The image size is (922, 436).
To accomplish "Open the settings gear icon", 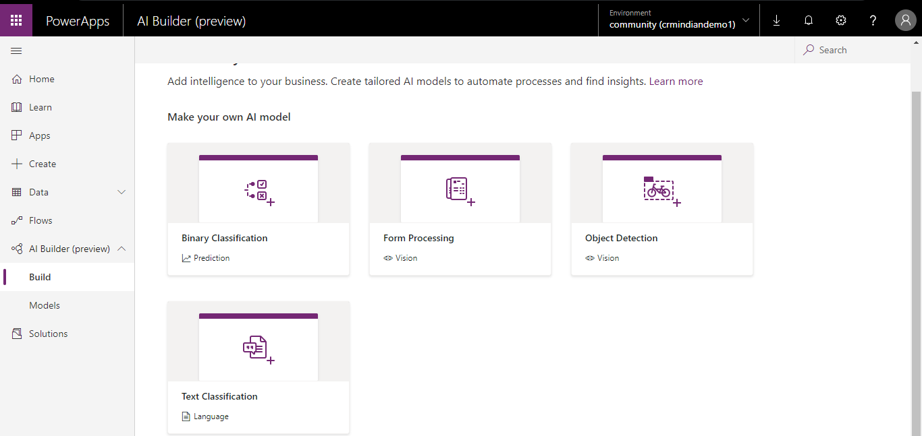I will [841, 21].
